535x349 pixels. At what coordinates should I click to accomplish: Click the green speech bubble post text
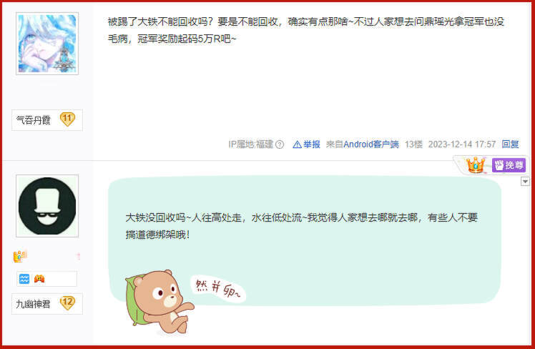301,226
